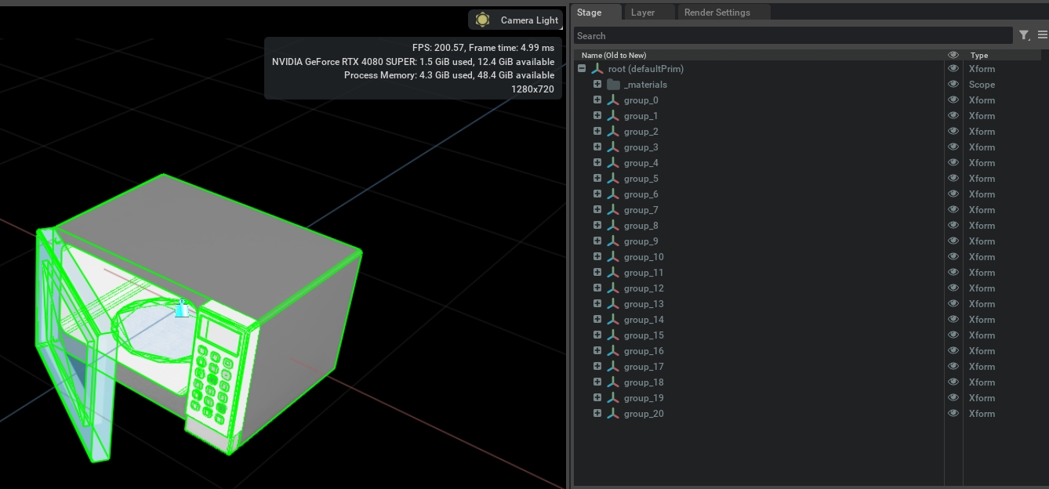Click the Search field in Stage panel
Viewport: 1049px width, 489px height.
tap(792, 35)
